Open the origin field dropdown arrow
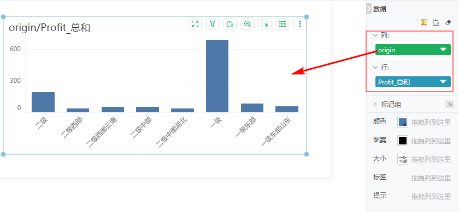This screenshot has width=459, height=212. click(444, 50)
